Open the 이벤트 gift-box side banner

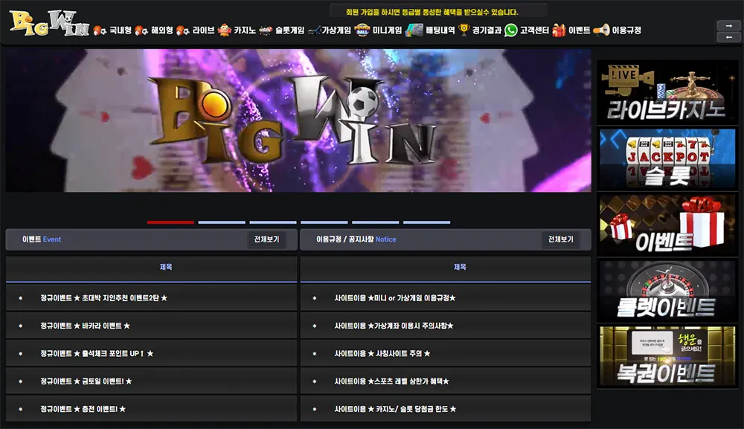click(667, 225)
